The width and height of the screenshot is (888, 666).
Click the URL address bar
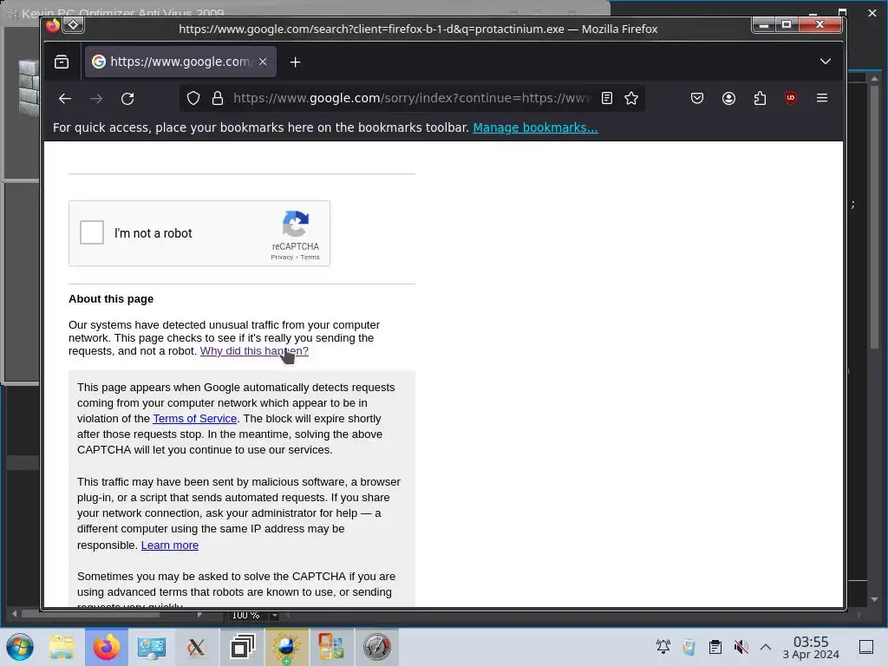coord(412,99)
